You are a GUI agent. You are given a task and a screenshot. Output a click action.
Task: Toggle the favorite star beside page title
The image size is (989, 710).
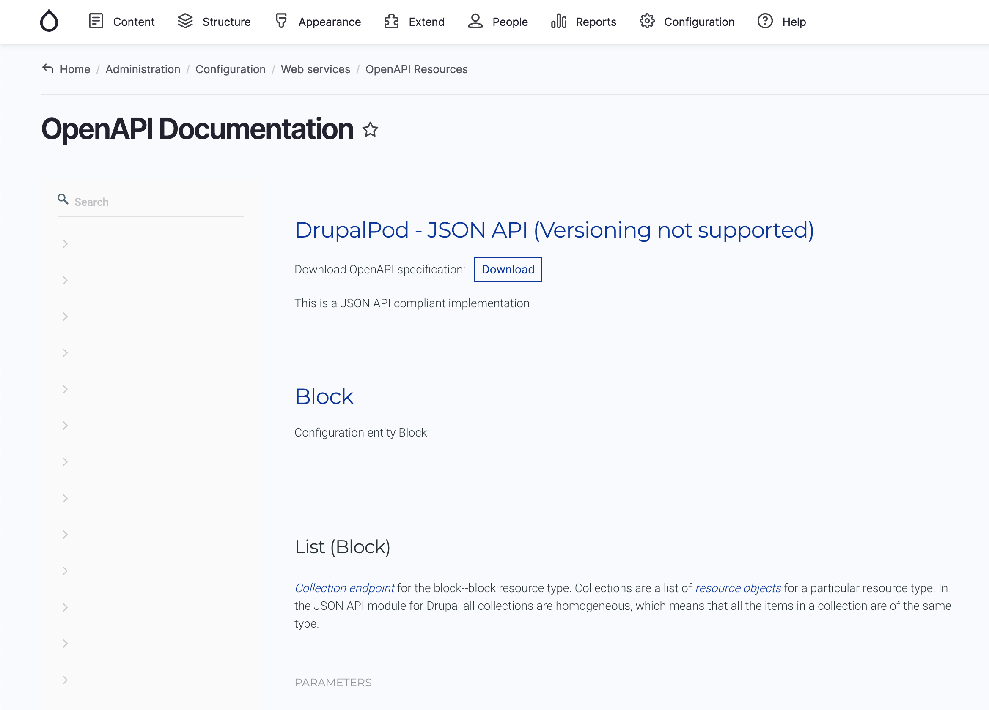coord(370,130)
